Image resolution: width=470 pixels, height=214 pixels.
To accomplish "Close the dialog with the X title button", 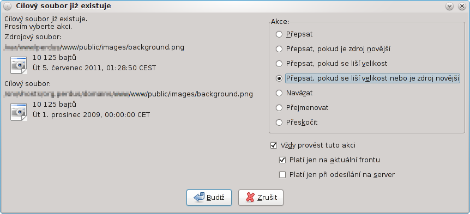I will 462,6.
